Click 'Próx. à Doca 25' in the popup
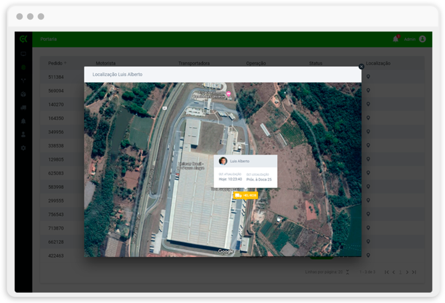Screen dimensions: 445x303 [x=259, y=179]
